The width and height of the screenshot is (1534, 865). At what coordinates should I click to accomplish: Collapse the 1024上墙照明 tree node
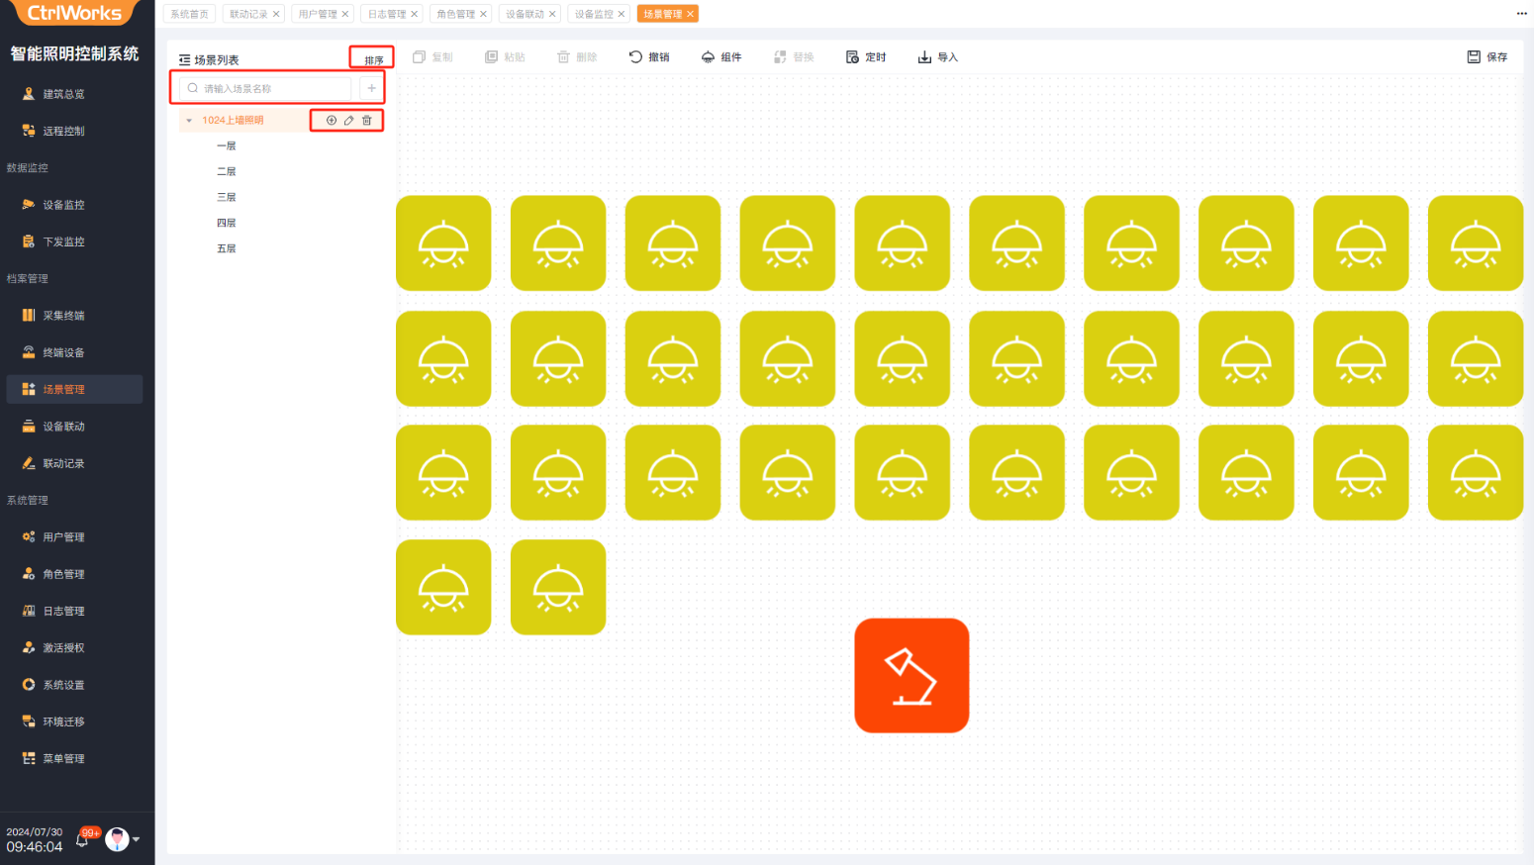click(x=189, y=121)
